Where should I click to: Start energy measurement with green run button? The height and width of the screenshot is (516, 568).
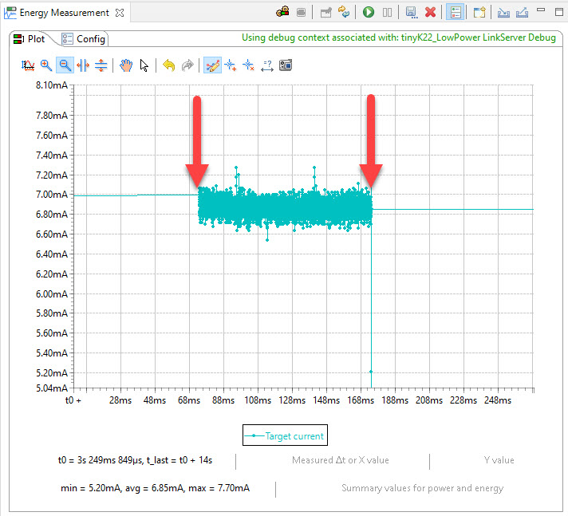pos(369,12)
